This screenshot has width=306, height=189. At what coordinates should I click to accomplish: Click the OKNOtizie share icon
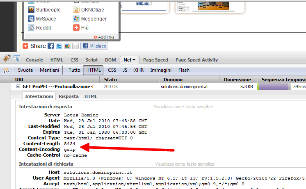point(76,9)
